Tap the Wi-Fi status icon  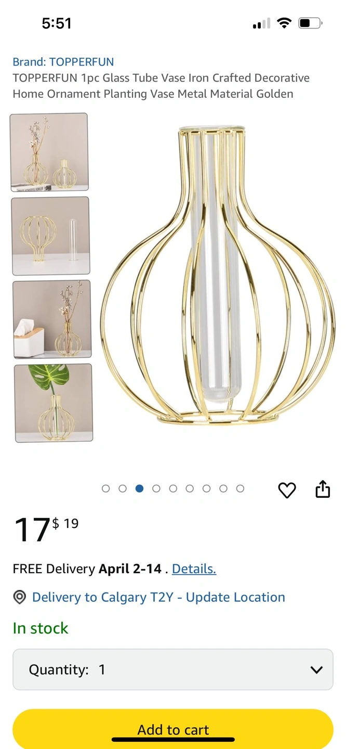(284, 23)
